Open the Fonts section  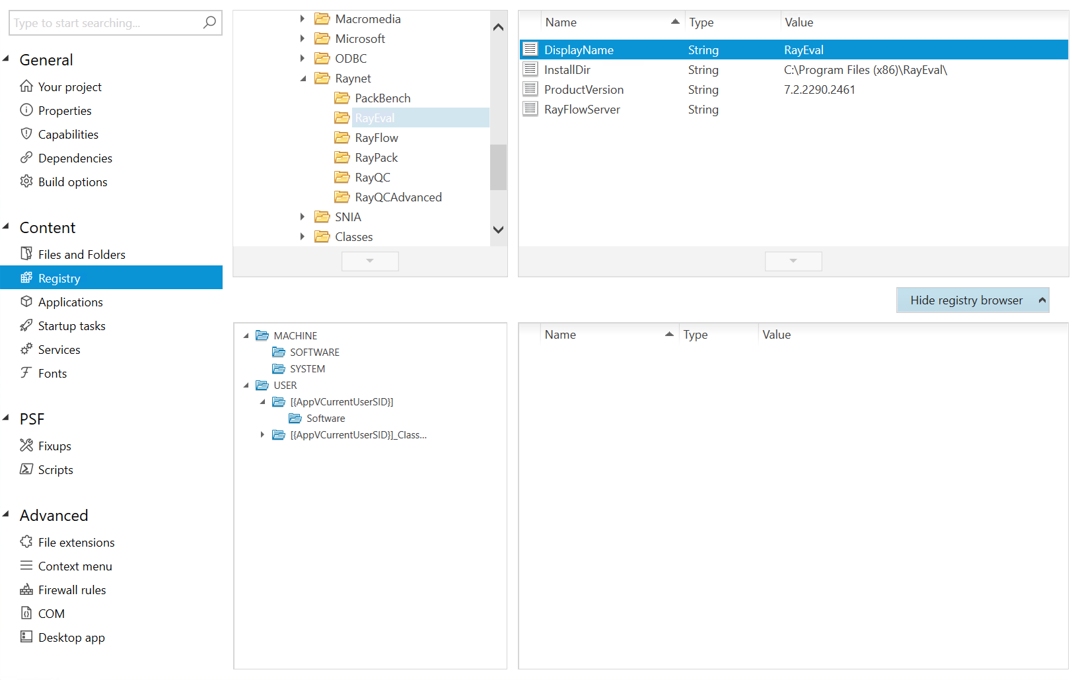(x=52, y=373)
